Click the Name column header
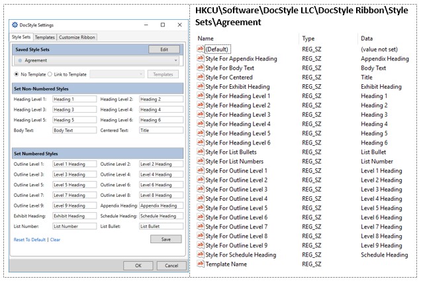 (x=206, y=38)
